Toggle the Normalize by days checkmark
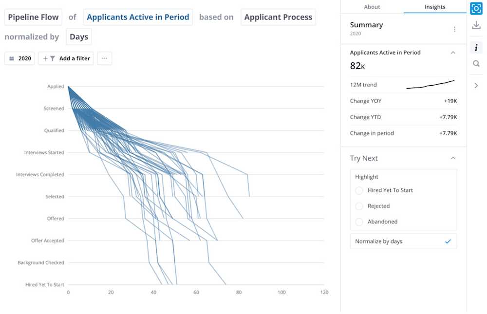This screenshot has height=314, width=487. (448, 241)
